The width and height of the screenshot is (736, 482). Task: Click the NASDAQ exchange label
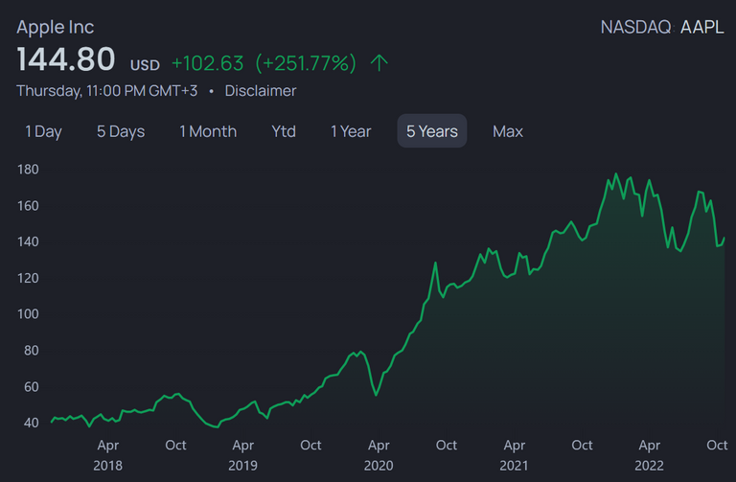point(635,27)
